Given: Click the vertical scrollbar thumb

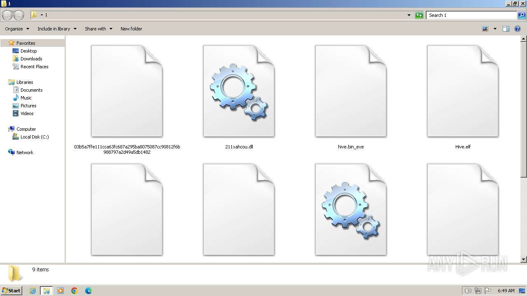Looking at the screenshot, I should click(524, 110).
